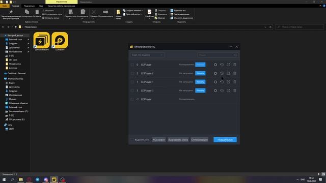
Task: Click the search magnifier in multi-instance dialog
Action: click(235, 55)
